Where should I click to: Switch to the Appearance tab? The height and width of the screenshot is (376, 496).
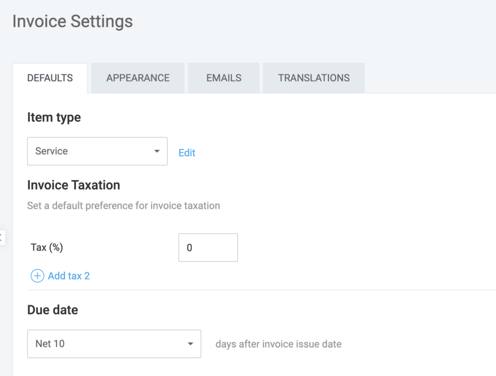(138, 78)
